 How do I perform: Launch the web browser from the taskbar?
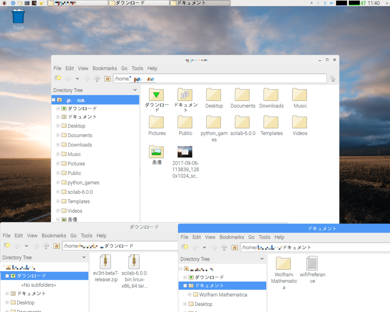tap(13, 3)
